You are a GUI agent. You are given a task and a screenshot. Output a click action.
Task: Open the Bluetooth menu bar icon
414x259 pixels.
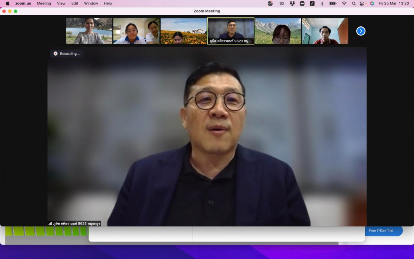pyautogui.click(x=322, y=3)
